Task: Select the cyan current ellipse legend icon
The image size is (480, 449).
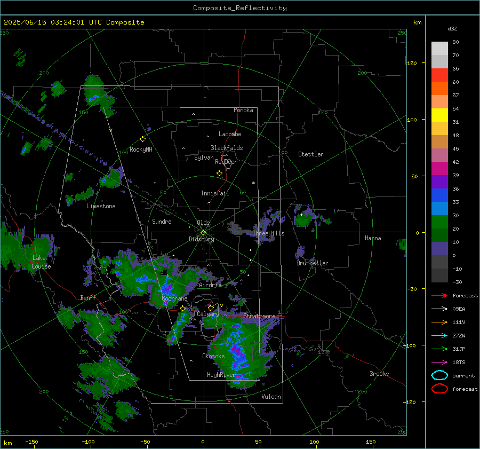Action: (x=439, y=375)
